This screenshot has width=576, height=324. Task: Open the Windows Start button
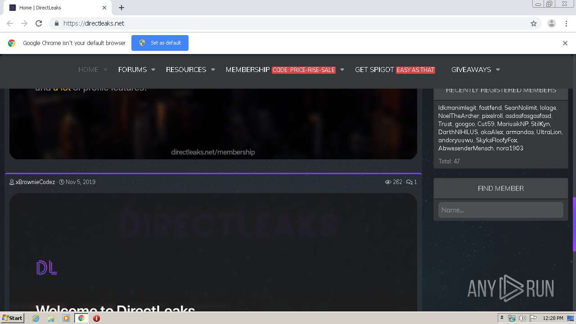click(x=12, y=318)
